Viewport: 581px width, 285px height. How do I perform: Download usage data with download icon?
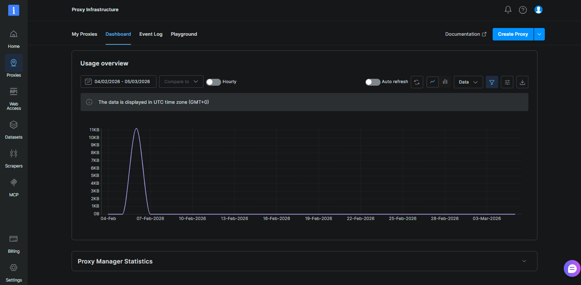coord(522,82)
